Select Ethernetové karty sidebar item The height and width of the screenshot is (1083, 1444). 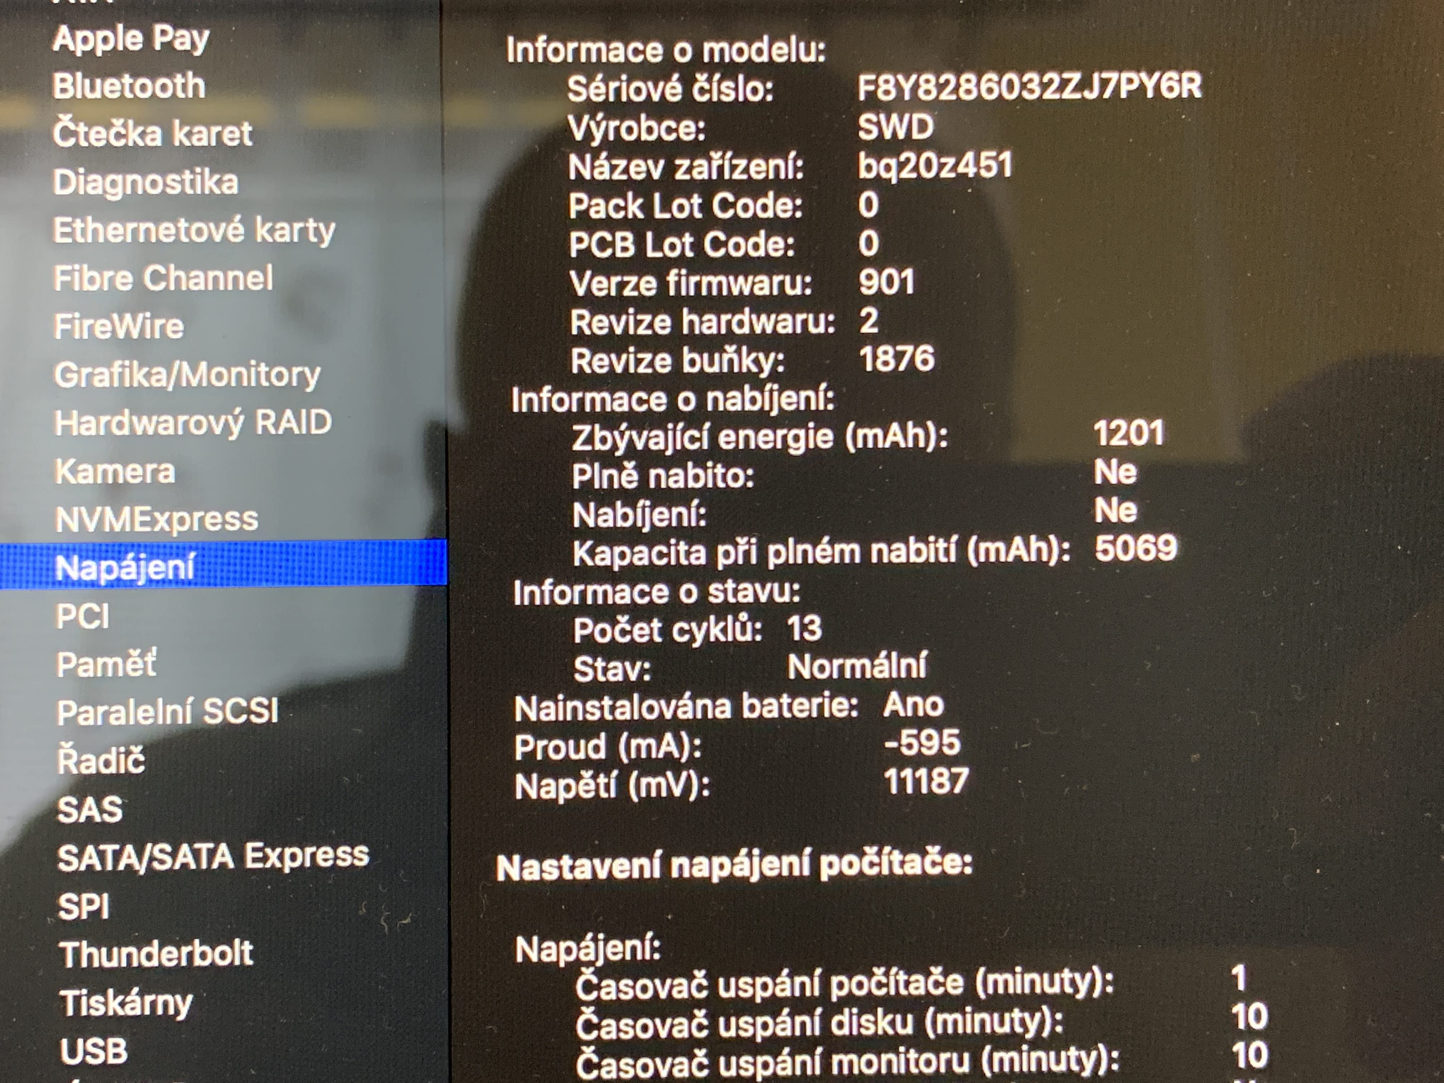[x=194, y=230]
